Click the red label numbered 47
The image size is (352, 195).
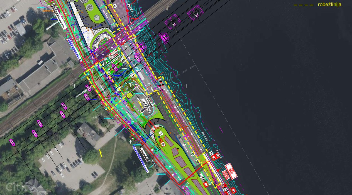tap(214, 158)
